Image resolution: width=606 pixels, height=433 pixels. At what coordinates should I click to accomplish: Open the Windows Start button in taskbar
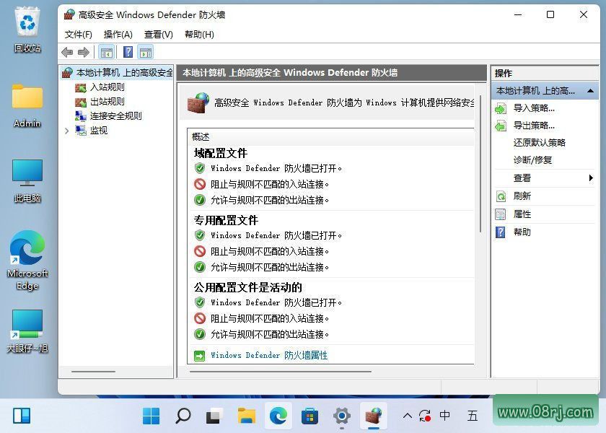point(151,416)
